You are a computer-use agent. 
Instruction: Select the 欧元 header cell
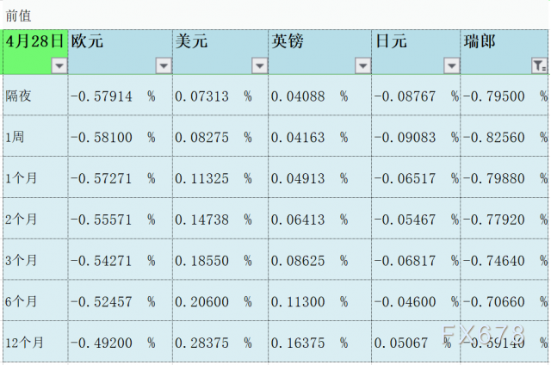click(121, 52)
